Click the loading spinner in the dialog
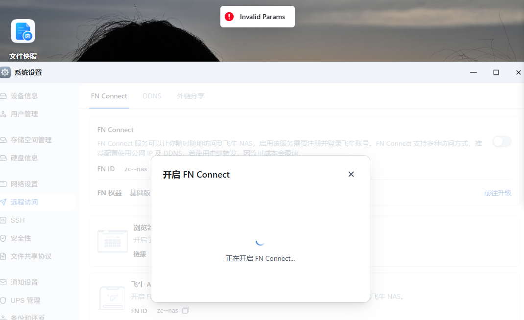This screenshot has height=320, width=524. point(260,242)
